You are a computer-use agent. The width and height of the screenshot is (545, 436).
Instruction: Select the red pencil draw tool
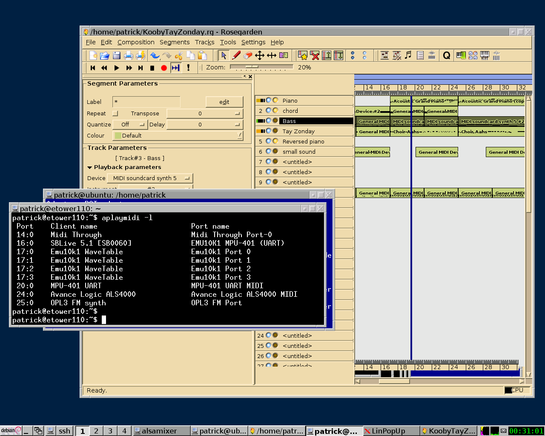coord(236,55)
